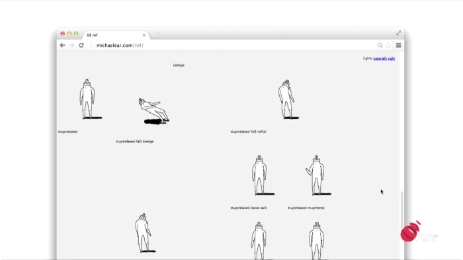Click the figure above stuprelaxed-leave-walk label
463x260 pixels.
pyautogui.click(x=262, y=176)
